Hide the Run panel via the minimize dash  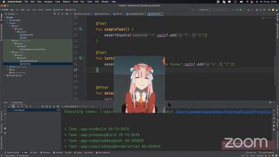(x=274, y=102)
